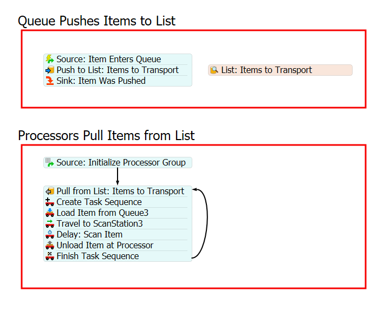The width and height of the screenshot is (390, 317).
Task: Click the Processors Pull Items from List title
Action: 106,136
